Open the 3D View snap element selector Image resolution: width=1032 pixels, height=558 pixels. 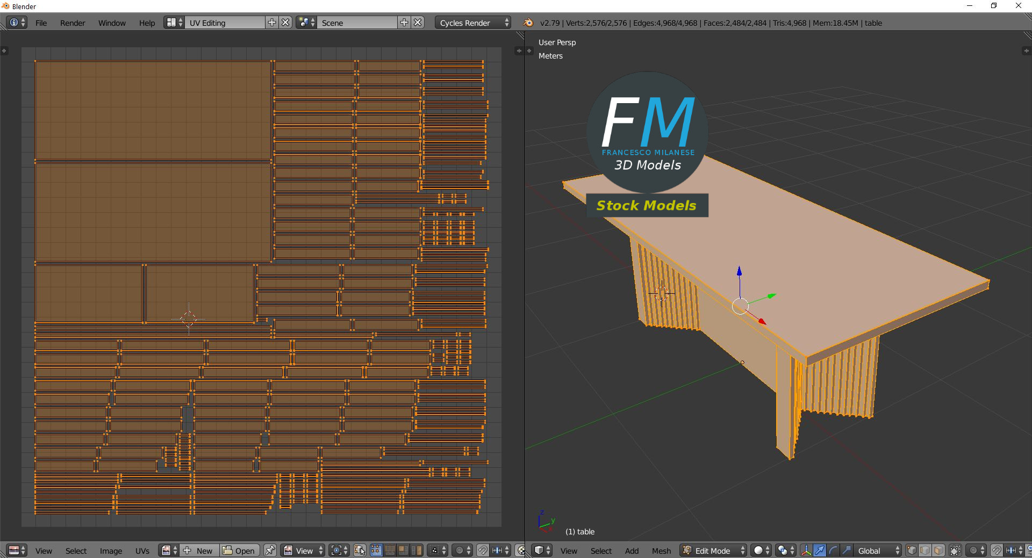1014,550
